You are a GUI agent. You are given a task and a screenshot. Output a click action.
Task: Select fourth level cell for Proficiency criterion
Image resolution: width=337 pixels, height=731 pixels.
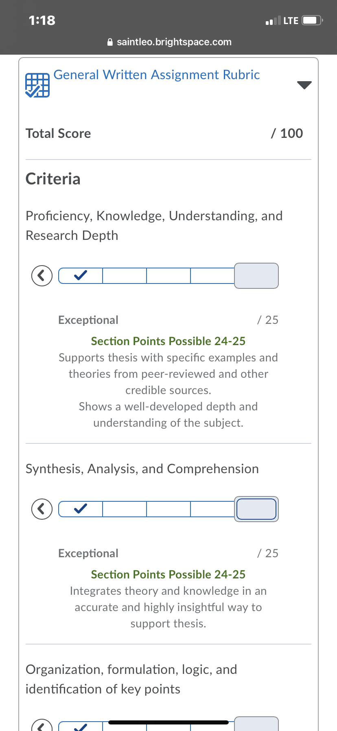(212, 276)
